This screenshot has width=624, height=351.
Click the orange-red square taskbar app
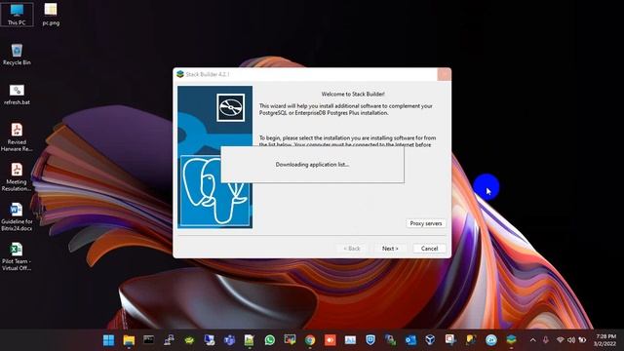331,340
